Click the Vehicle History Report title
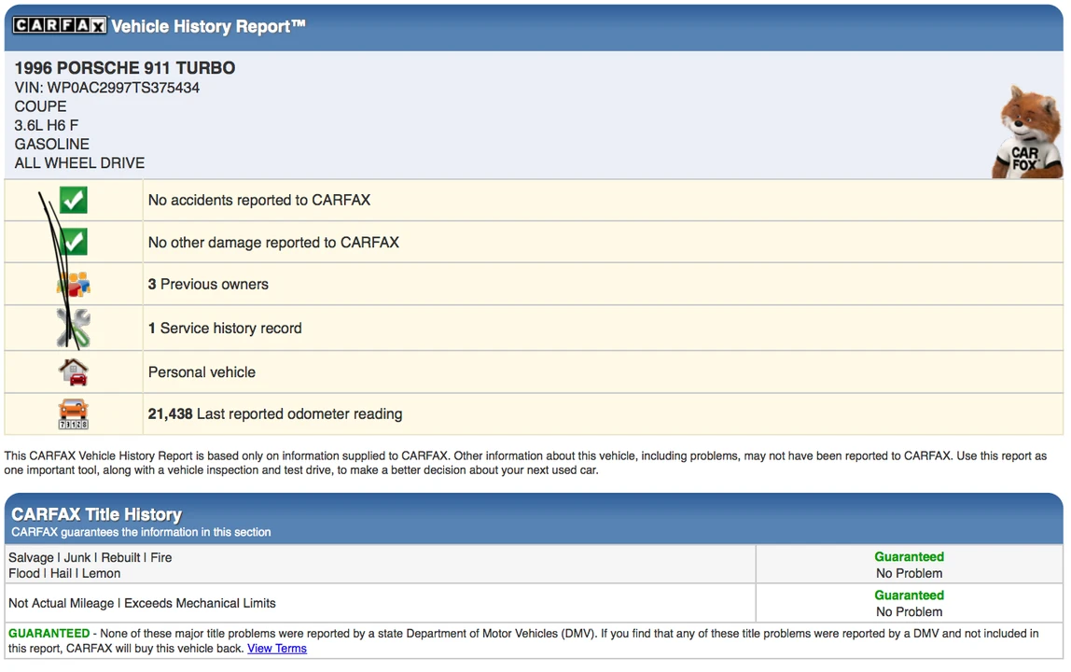The width and height of the screenshot is (1071, 672). (x=208, y=26)
